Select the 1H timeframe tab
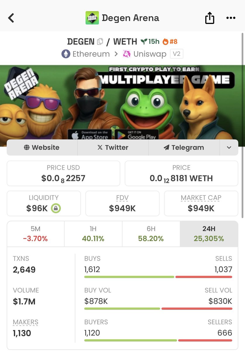Screen dimensions: 245x351 (x=93, y=234)
